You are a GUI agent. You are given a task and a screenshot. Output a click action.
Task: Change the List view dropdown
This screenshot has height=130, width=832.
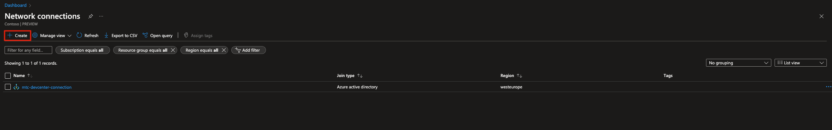(x=800, y=63)
